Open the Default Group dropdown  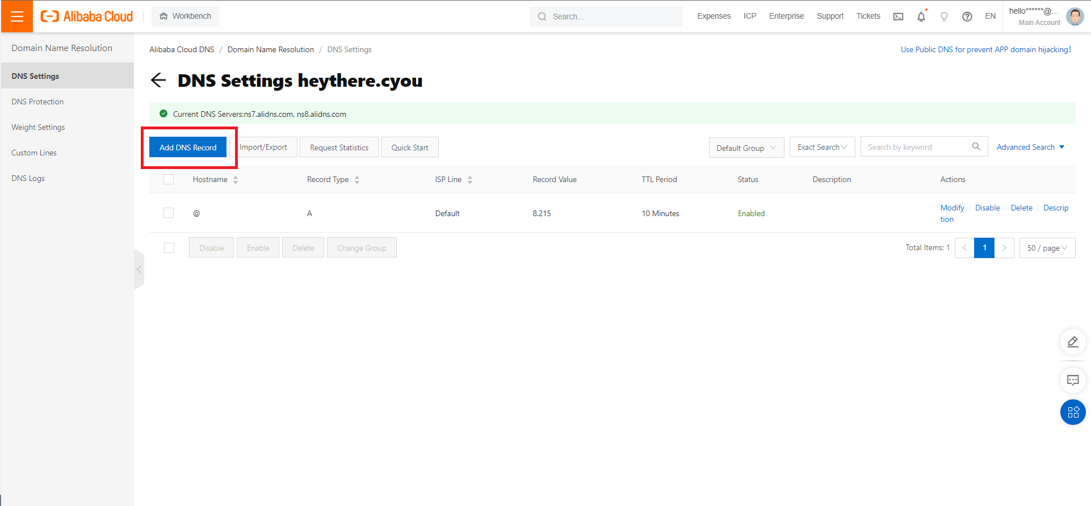tap(746, 147)
